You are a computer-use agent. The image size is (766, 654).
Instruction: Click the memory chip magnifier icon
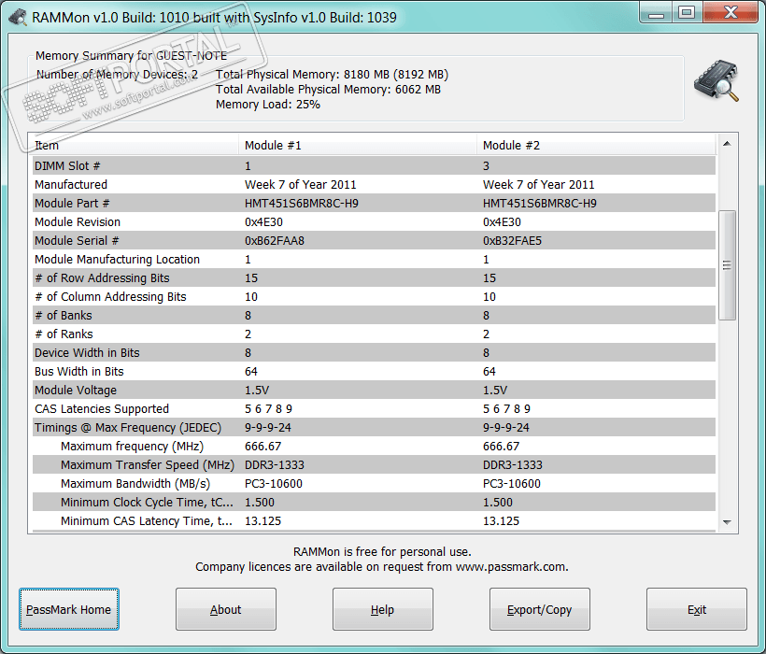point(716,80)
